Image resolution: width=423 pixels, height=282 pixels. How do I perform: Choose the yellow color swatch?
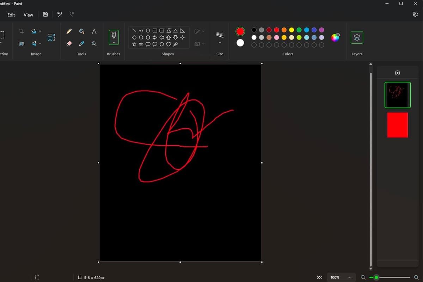[292, 30]
